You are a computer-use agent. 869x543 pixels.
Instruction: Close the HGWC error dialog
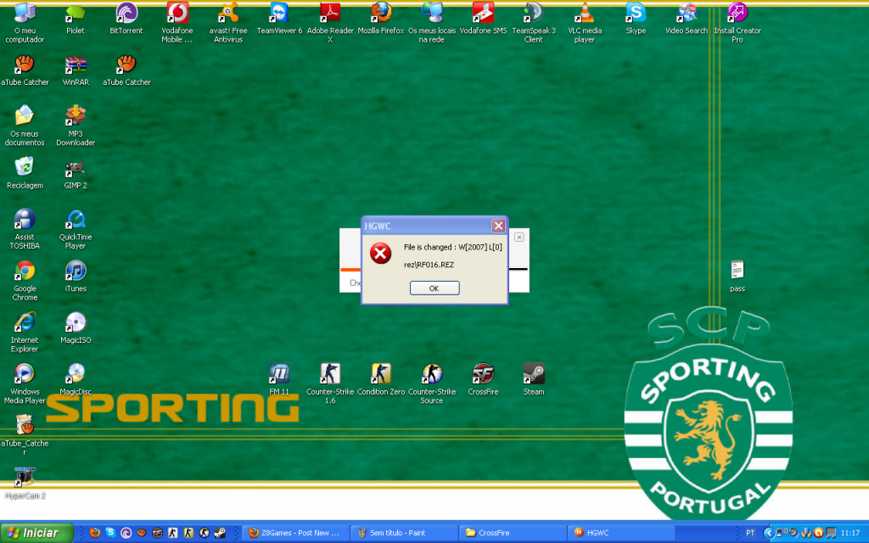click(x=498, y=226)
